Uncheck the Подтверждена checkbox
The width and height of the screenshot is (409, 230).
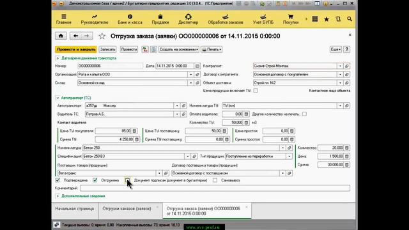58,180
